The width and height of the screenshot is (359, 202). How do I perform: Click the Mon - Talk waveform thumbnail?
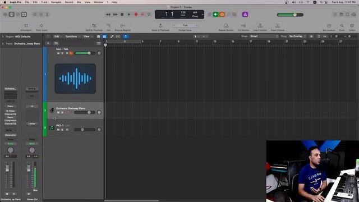(x=75, y=79)
